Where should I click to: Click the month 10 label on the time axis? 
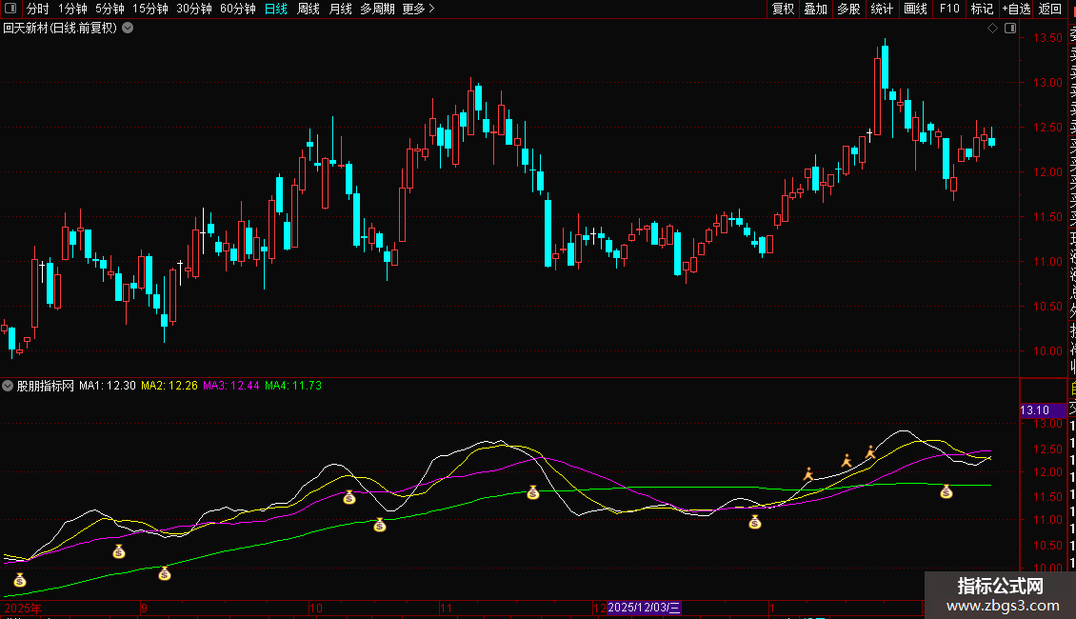point(316,608)
